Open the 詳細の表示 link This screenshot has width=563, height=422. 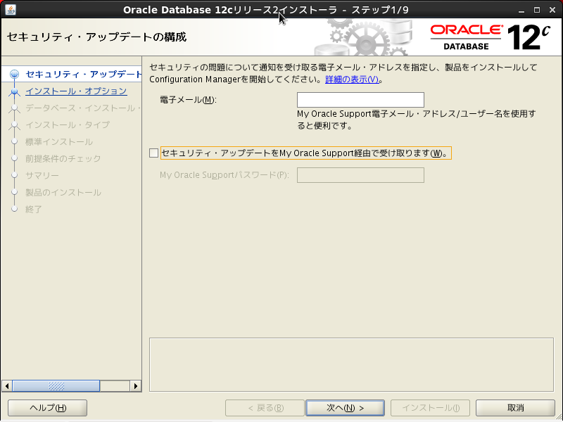352,79
